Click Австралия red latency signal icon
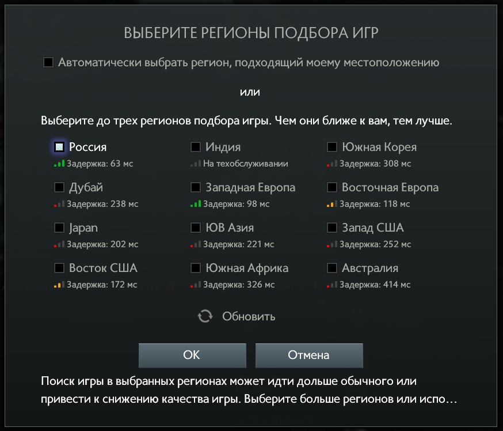Screen dimensions: 503x431 pos(332,284)
